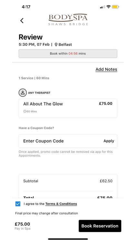Click the Book Reservation button
Image resolution: width=136 pixels, height=242 pixels.
100,226
